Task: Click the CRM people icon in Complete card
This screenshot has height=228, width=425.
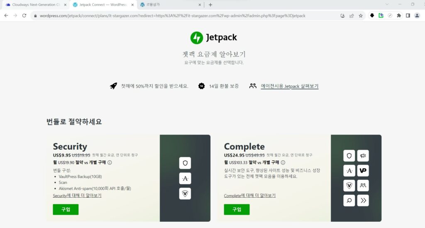Action: [363, 186]
